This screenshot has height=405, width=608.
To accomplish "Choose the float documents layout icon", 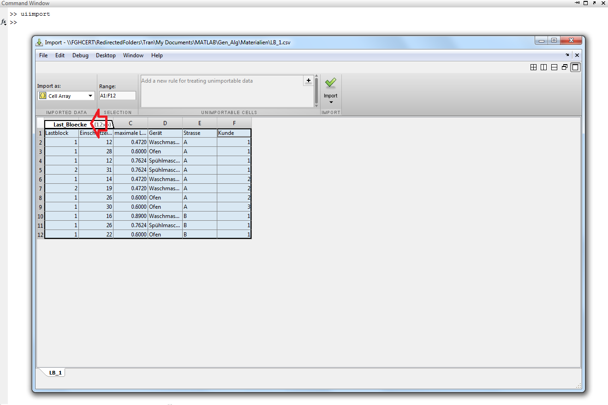I will click(x=565, y=67).
